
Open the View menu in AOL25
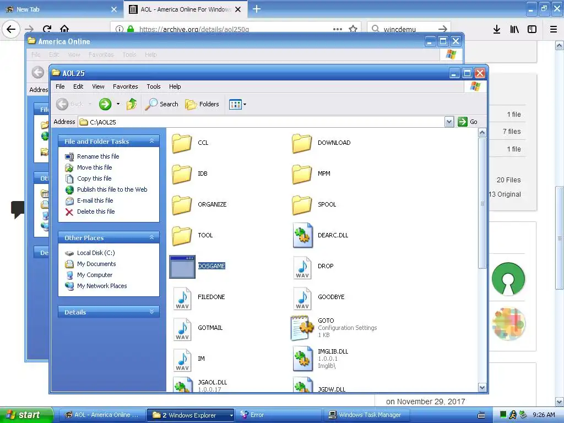(x=98, y=86)
